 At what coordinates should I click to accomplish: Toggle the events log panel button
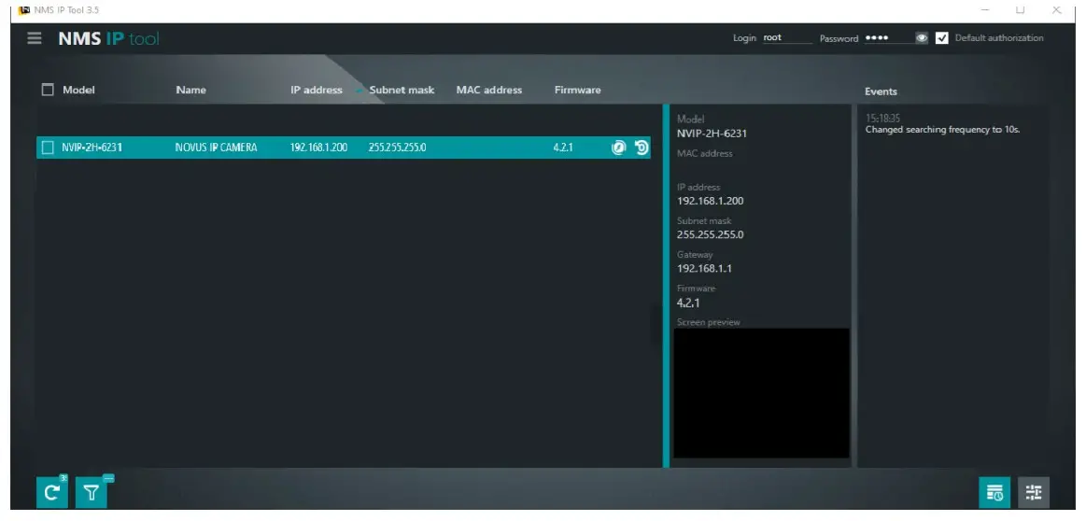(994, 493)
